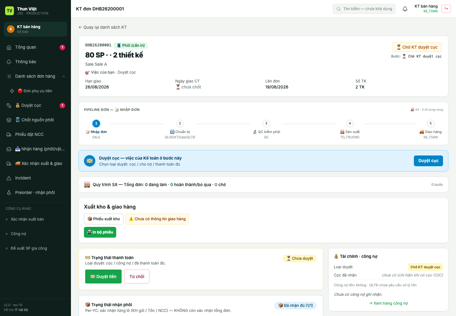
Task: Open Xem trang công nợ link
Action: pyautogui.click(x=389, y=303)
